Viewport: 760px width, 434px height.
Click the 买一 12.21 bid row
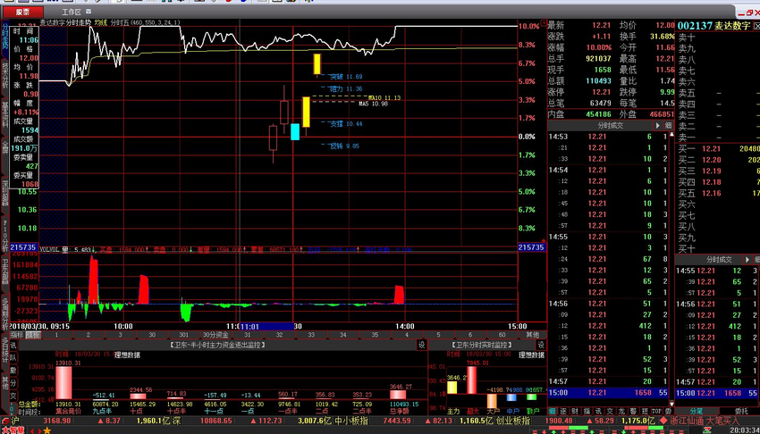(x=718, y=148)
